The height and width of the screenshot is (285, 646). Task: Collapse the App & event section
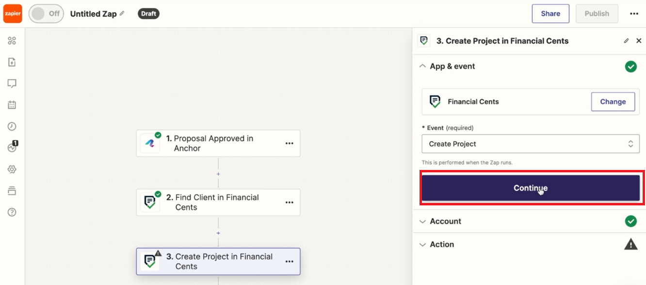point(422,66)
